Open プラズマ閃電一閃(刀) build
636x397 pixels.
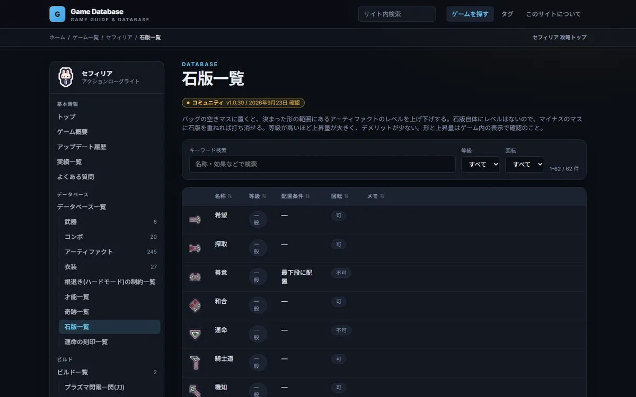110,387
